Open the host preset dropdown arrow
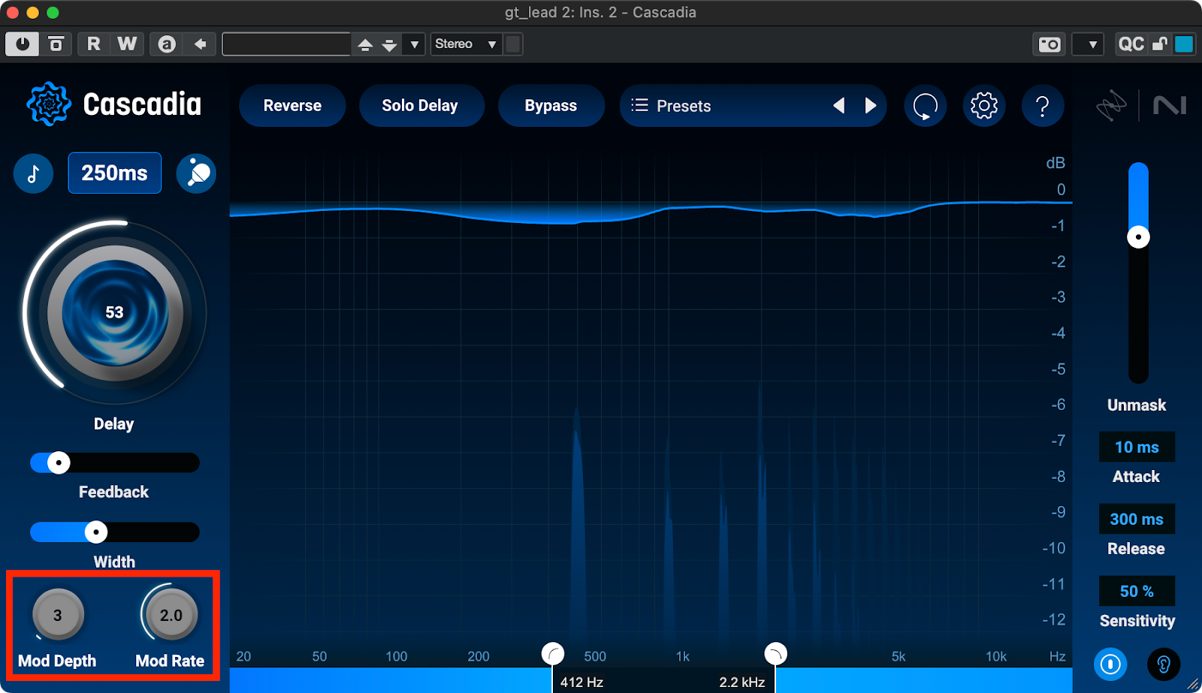 [414, 45]
